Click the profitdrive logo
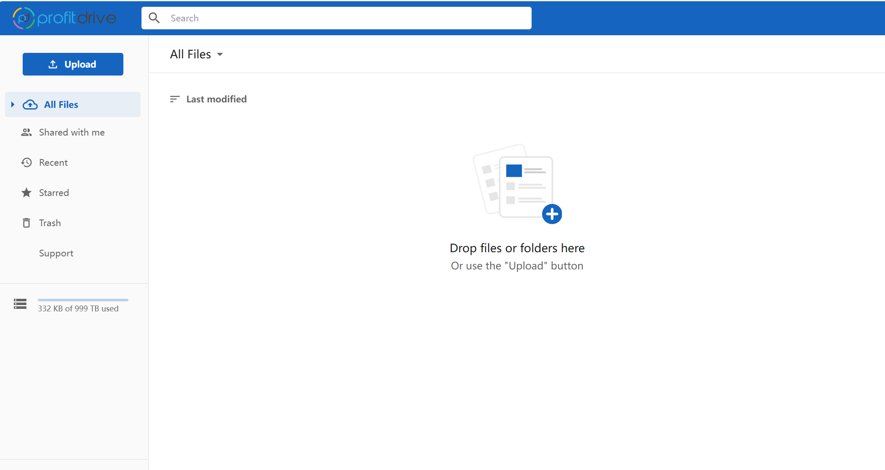This screenshot has height=470, width=885. (x=64, y=18)
